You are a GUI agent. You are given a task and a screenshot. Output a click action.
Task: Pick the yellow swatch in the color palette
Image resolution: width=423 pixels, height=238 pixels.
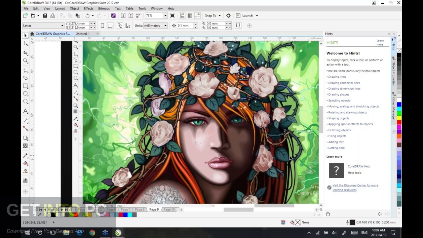tap(399, 118)
